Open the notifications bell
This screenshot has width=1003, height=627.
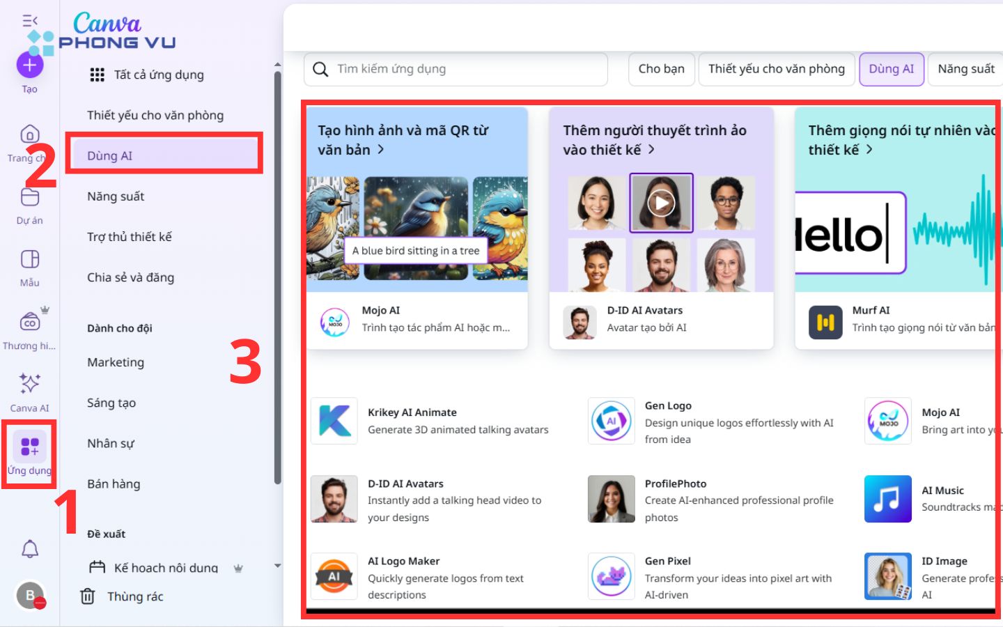point(29,549)
